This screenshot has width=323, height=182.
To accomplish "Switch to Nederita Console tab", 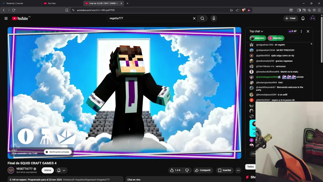I will tap(20, 3).
